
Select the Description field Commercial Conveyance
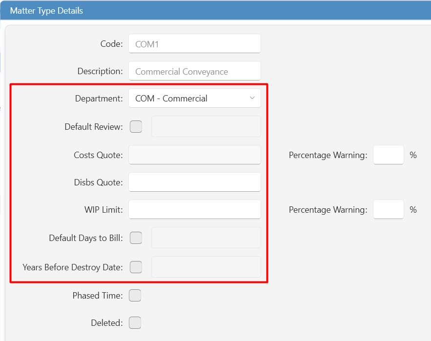tap(195, 71)
